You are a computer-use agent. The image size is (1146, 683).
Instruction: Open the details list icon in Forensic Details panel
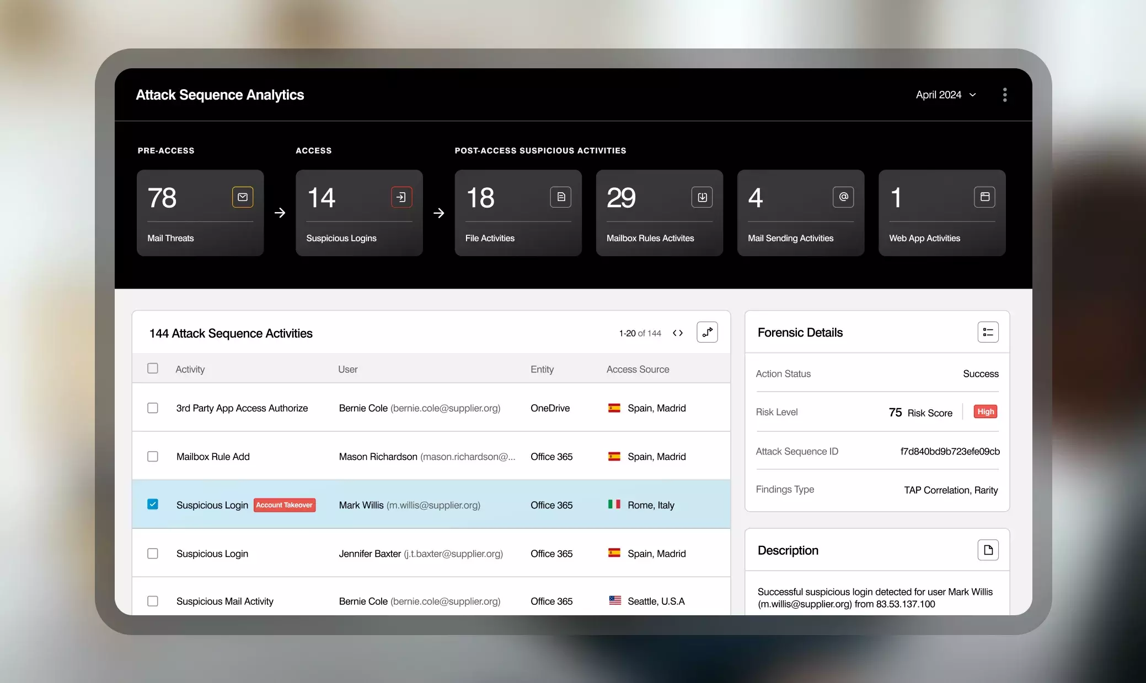pos(988,332)
